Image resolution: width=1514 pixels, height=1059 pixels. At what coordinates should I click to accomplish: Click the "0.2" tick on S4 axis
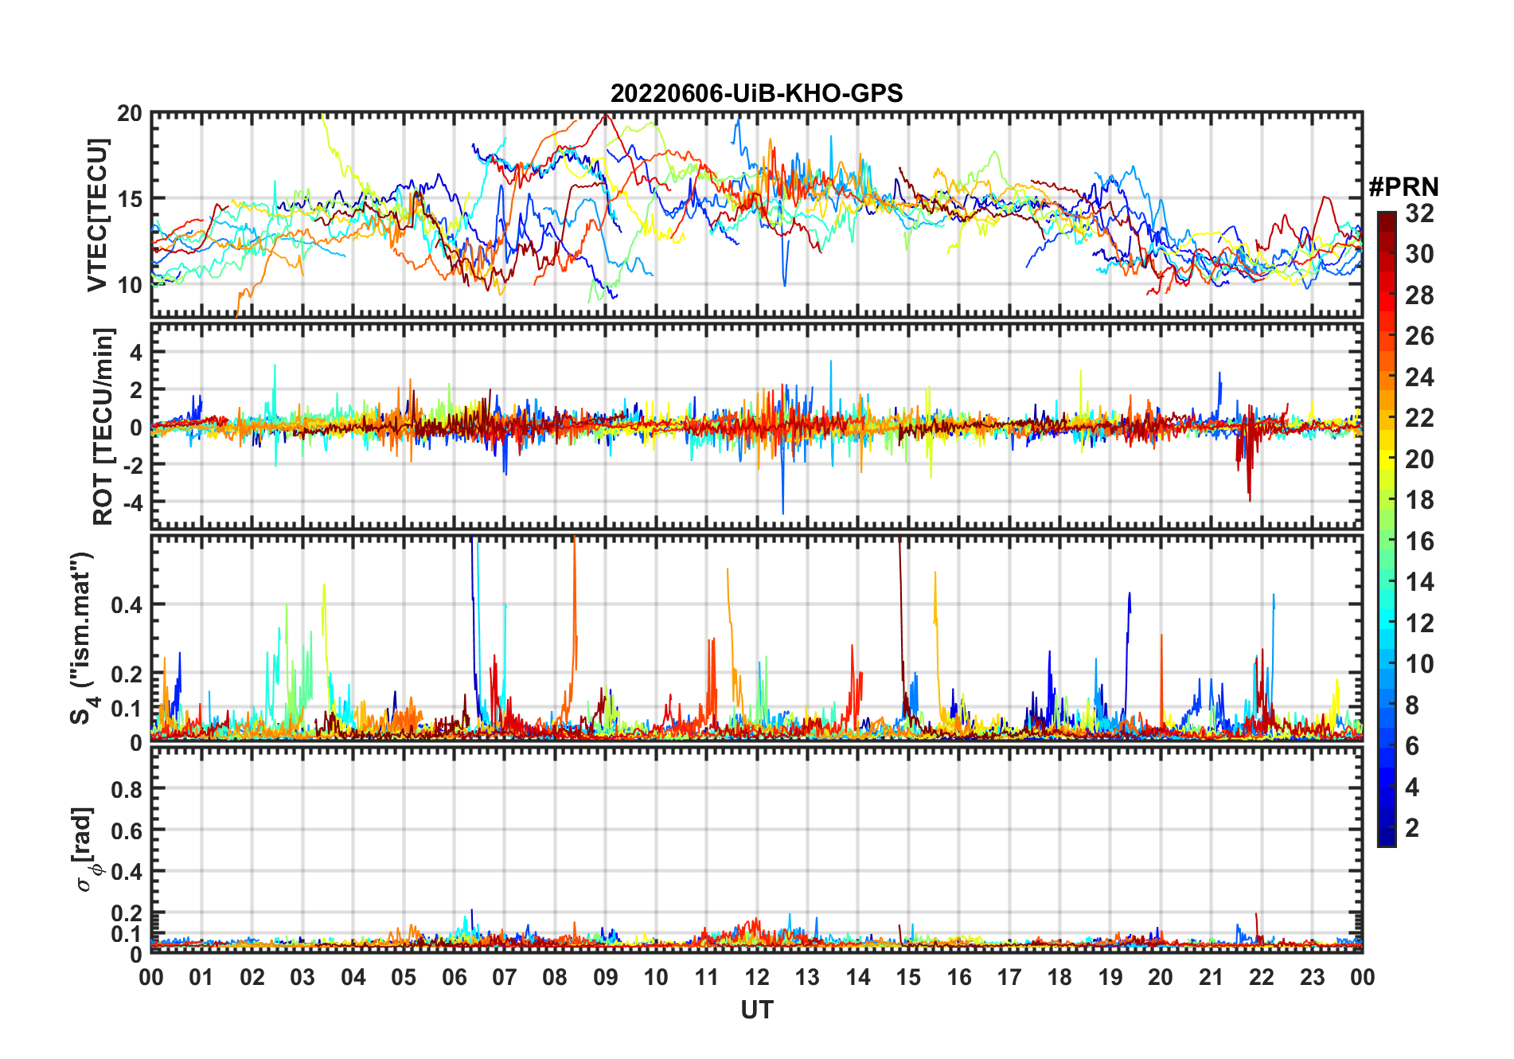[x=127, y=674]
